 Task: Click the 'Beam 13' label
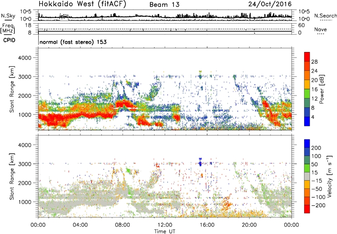[x=164, y=5]
